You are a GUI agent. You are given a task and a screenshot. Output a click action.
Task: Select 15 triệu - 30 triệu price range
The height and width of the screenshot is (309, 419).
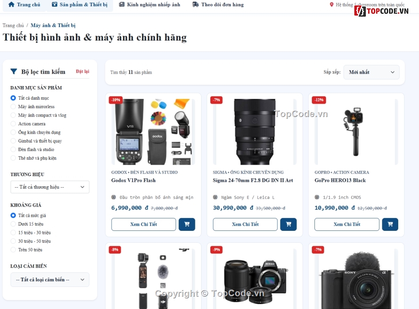(13, 233)
